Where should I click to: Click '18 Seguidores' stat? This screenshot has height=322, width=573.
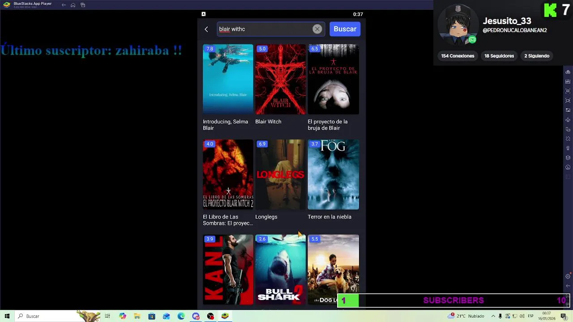(499, 56)
